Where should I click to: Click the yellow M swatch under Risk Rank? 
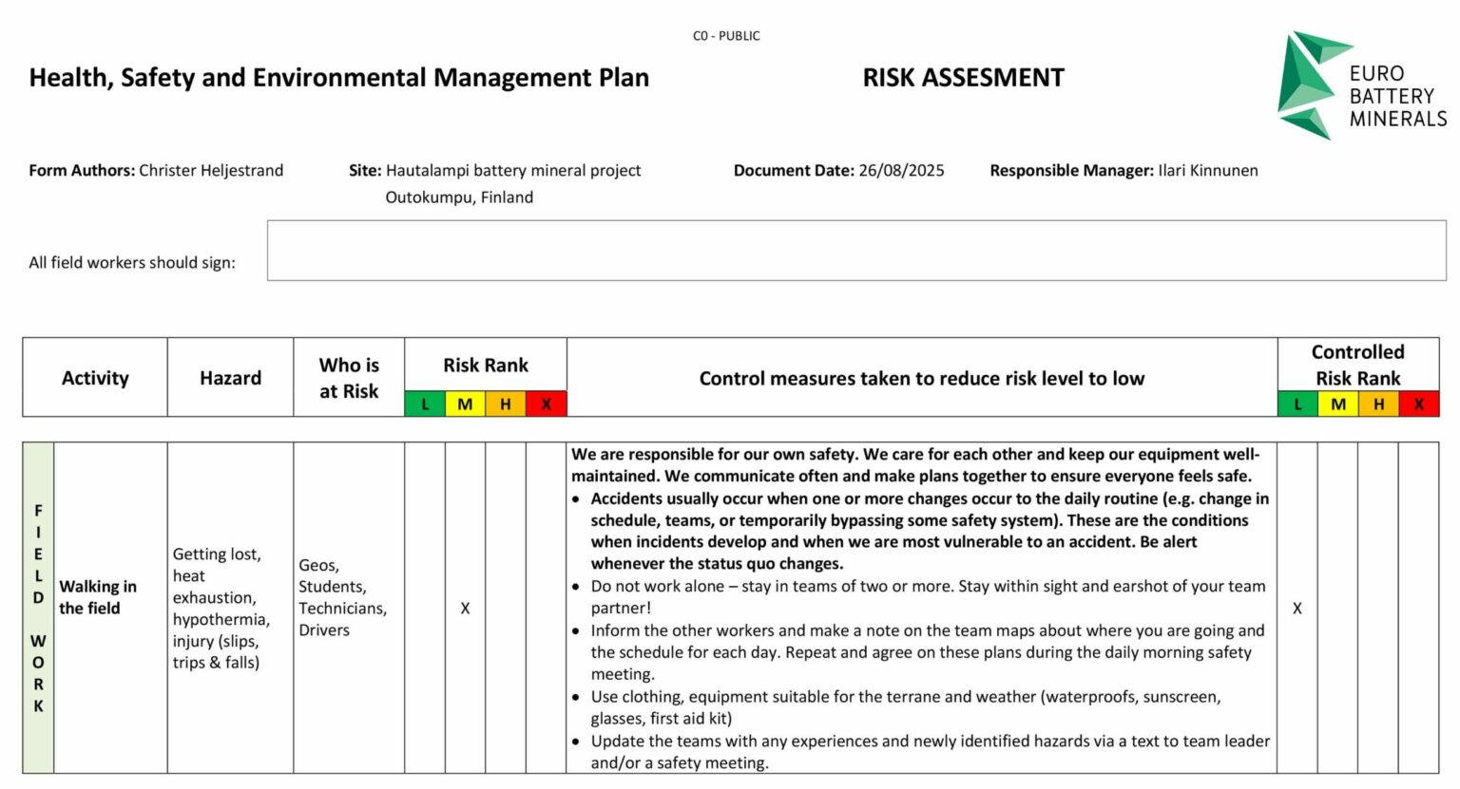pyautogui.click(x=465, y=404)
